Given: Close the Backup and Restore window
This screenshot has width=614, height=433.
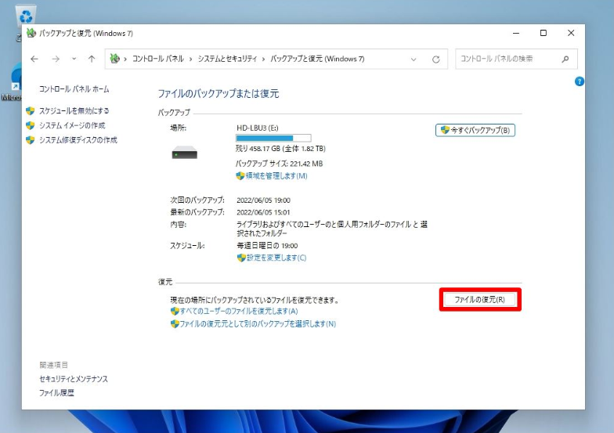Looking at the screenshot, I should coord(571,33).
